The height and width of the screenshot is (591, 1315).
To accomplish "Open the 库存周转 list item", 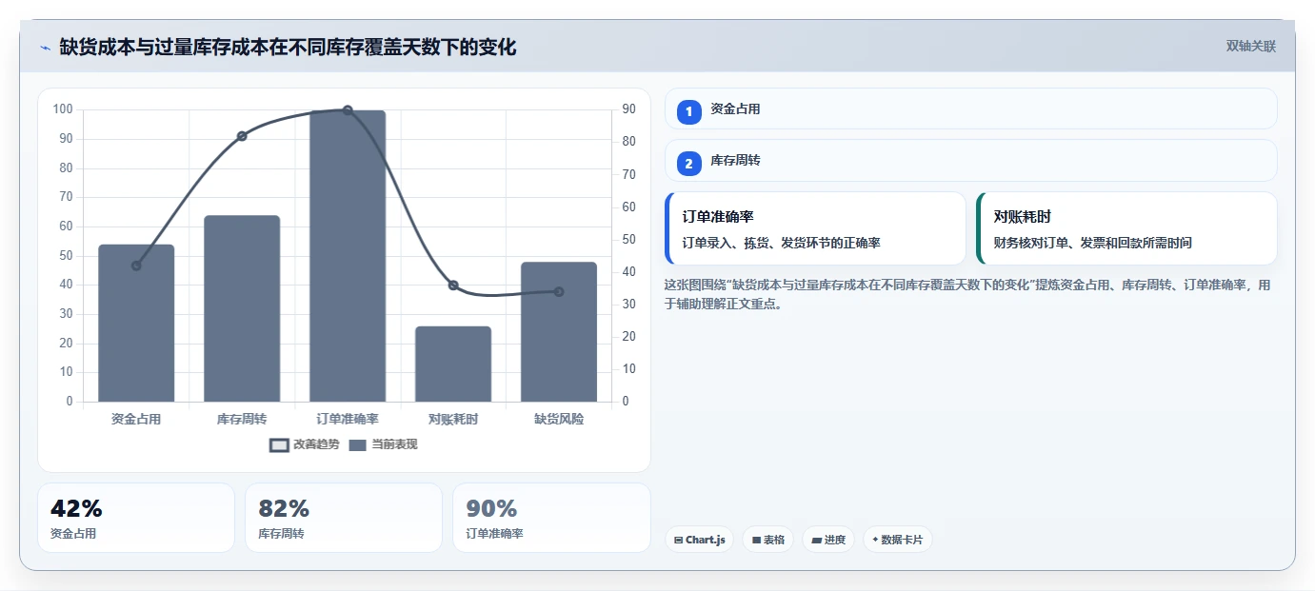I will pyautogui.click(x=970, y=160).
